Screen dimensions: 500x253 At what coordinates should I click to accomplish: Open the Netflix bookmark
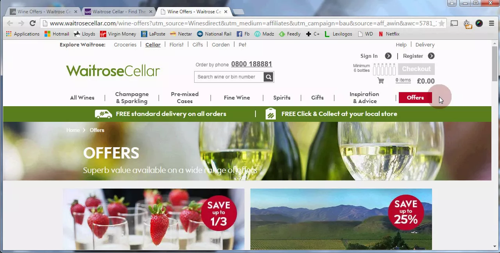[389, 34]
